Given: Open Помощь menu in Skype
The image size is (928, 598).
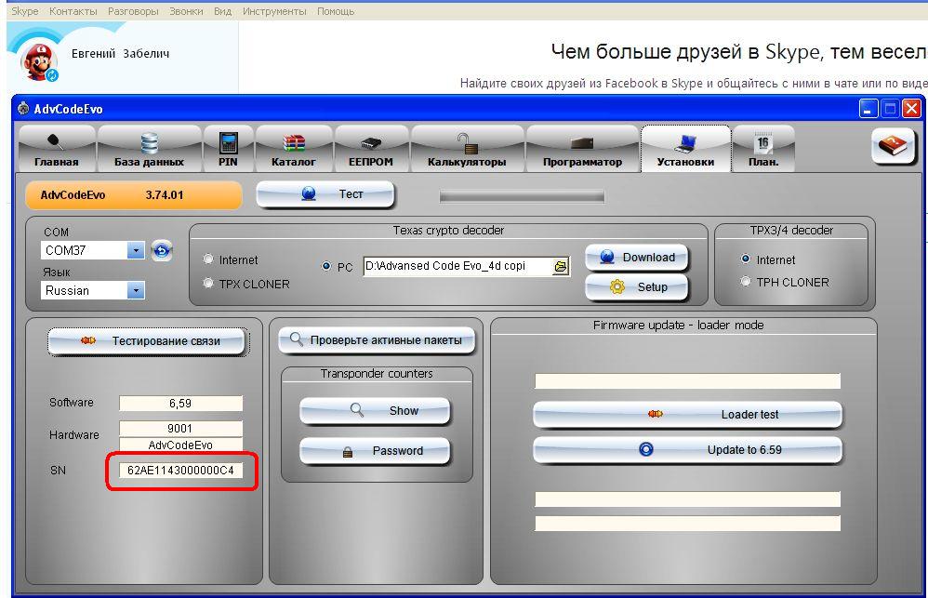Looking at the screenshot, I should pos(336,11).
